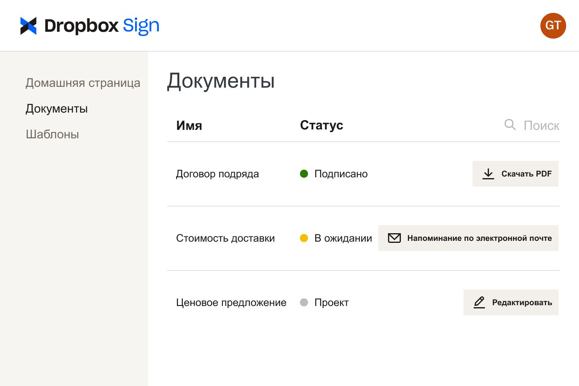Select the Договор подряда document name

218,174
